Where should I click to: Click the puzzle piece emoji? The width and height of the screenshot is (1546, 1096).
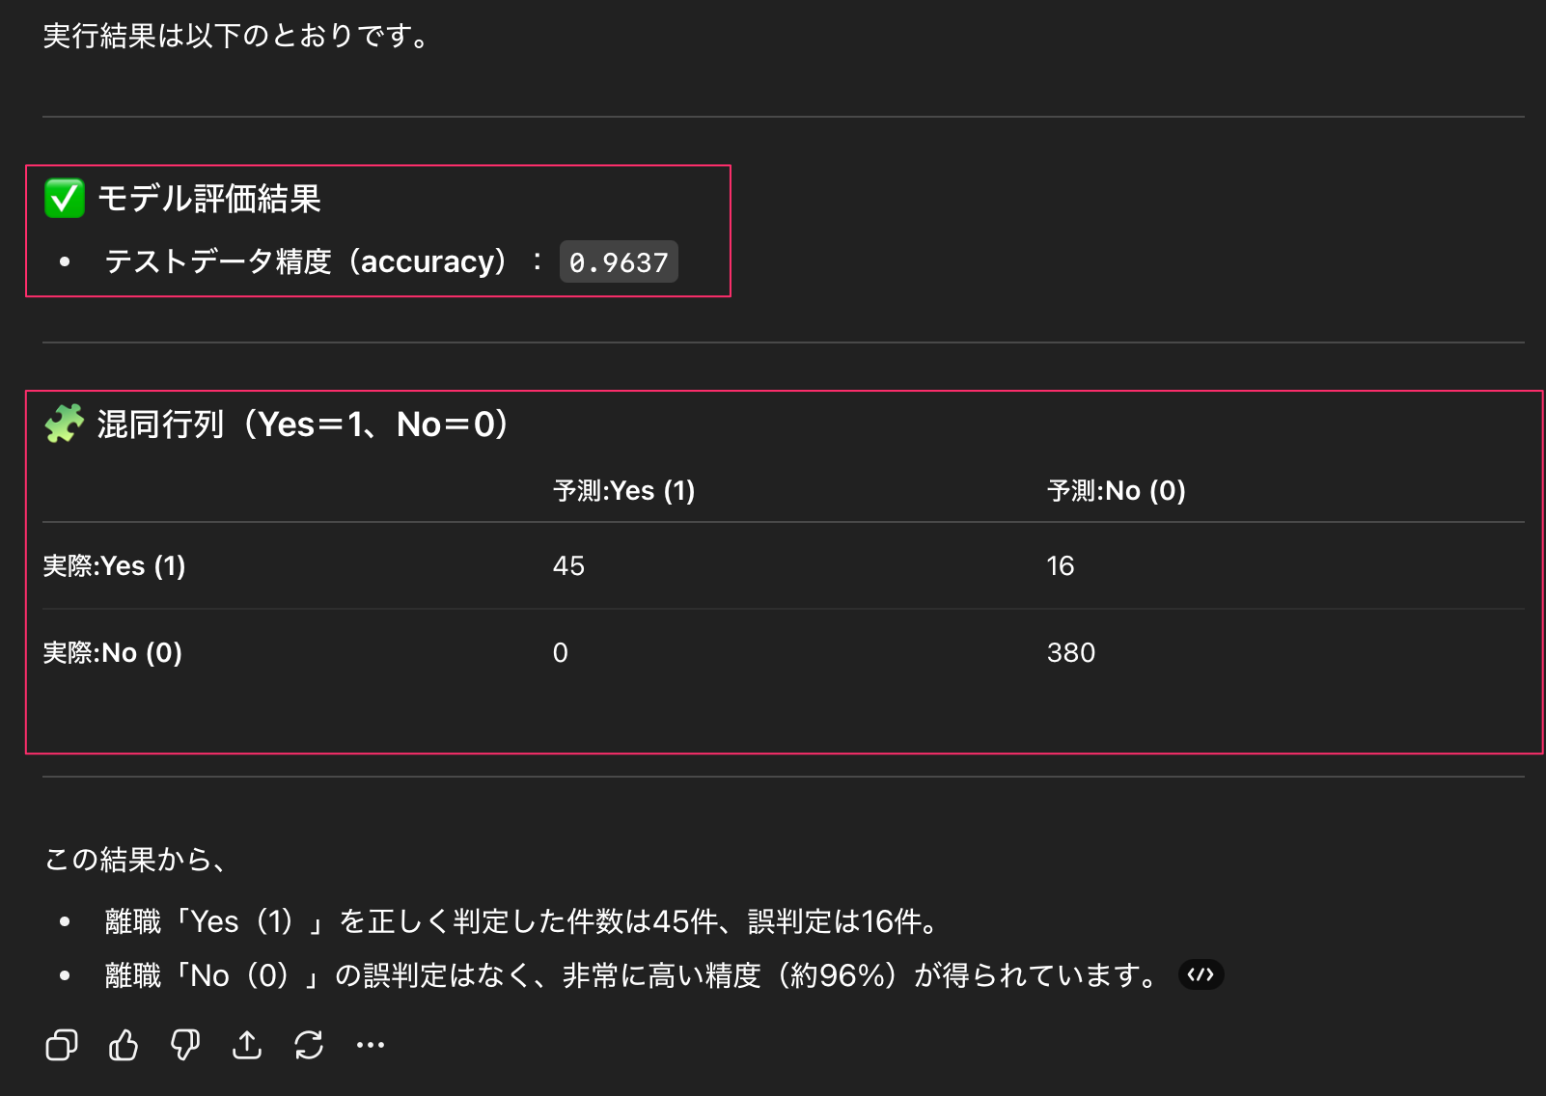coord(64,423)
